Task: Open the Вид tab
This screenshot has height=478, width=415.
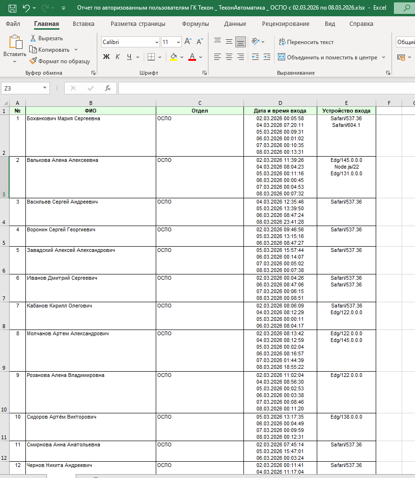Action: pyautogui.click(x=330, y=24)
